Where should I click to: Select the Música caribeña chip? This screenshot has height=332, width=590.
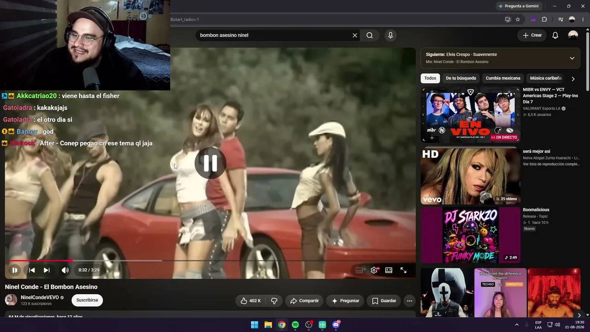click(546, 78)
